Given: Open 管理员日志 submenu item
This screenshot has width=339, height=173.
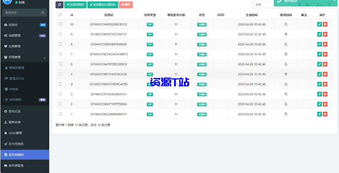Looking at the screenshot, I should tap(25, 78).
